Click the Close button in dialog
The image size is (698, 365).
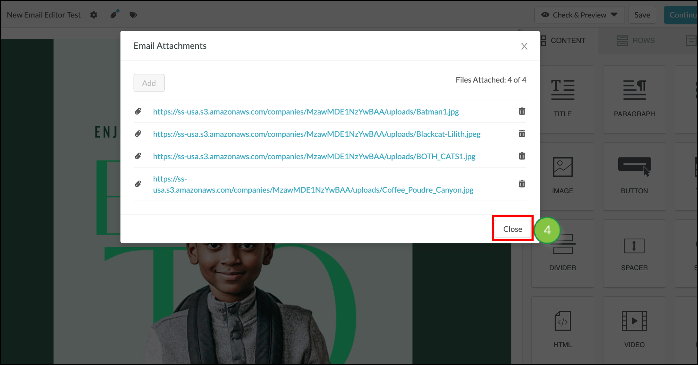pyautogui.click(x=513, y=229)
